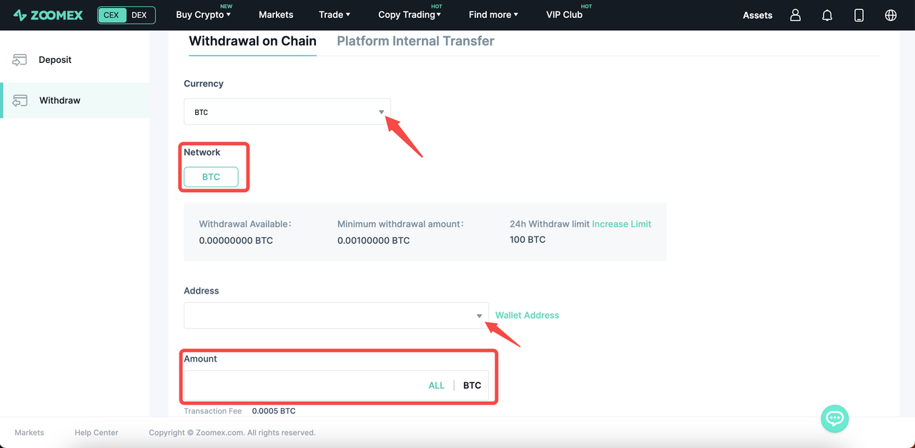Open the Markets menu item
The width and height of the screenshot is (915, 448).
tap(276, 15)
